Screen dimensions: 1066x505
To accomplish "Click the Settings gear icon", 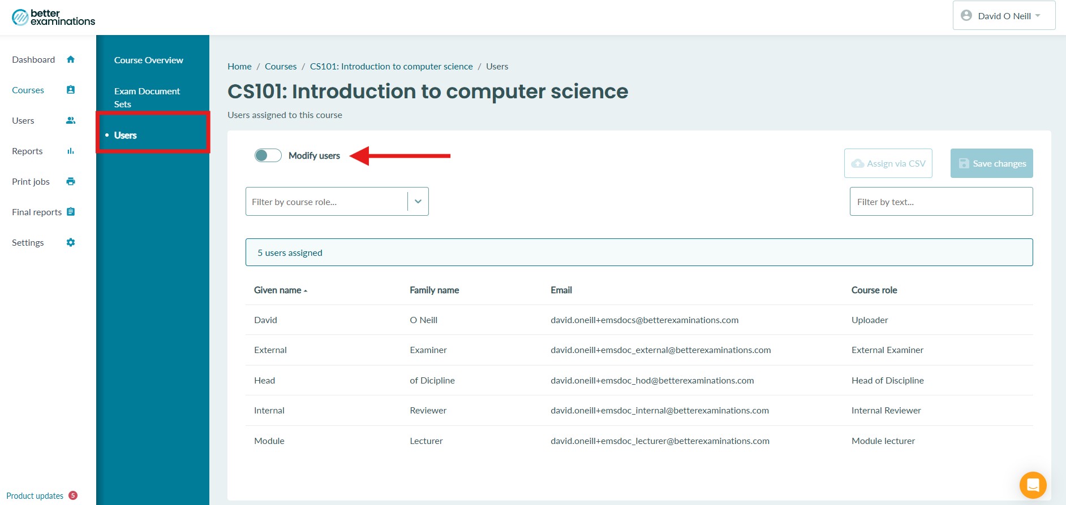I will pos(71,242).
